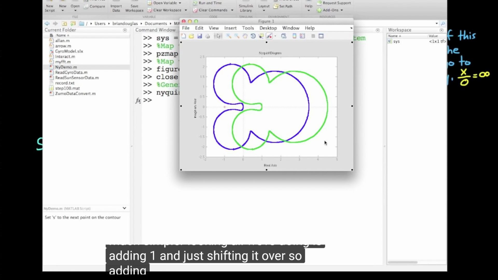Open the Brush color dropdown arrow

pyautogui.click(x=275, y=36)
